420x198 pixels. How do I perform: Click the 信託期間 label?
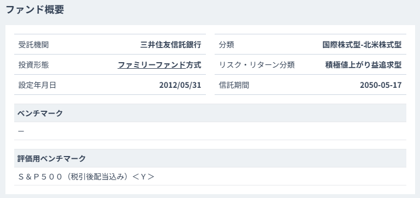(x=234, y=85)
